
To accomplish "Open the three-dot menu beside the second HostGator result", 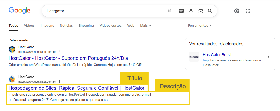I will tap(60, 81).
